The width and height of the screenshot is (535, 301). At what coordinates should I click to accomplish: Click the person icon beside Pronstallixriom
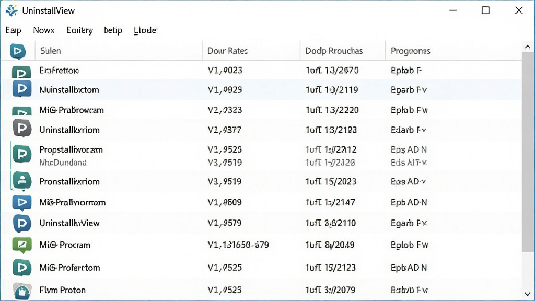click(22, 180)
